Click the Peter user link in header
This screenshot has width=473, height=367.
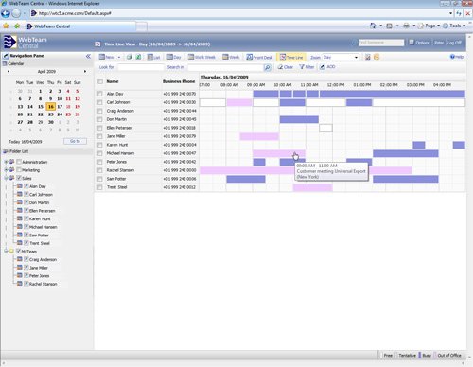click(x=439, y=43)
